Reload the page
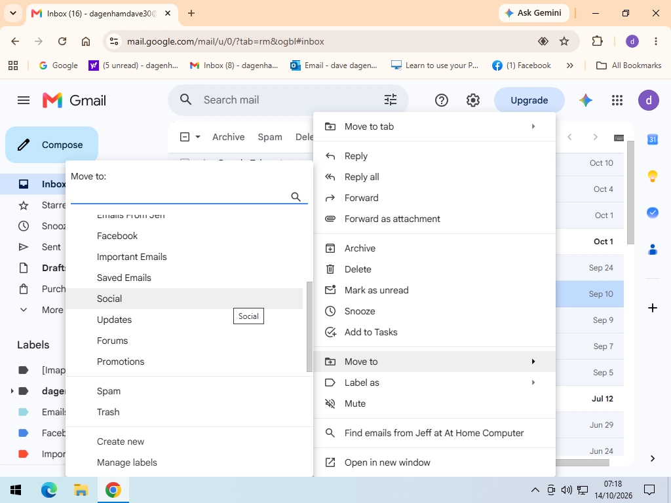 62,41
